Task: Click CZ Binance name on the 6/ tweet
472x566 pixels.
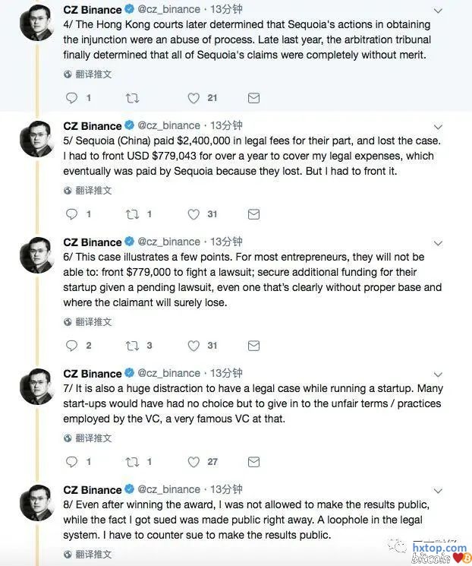Action: click(92, 242)
